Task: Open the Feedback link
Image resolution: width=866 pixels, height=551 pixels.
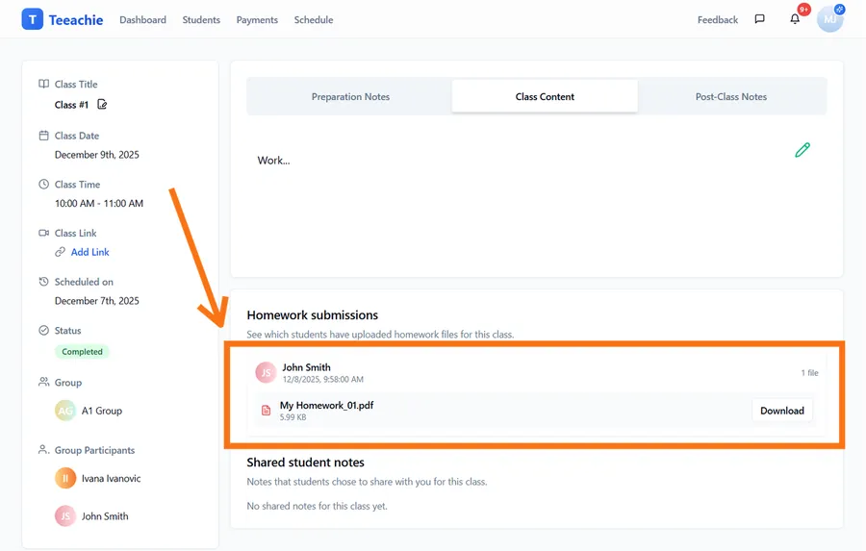Action: coord(718,20)
